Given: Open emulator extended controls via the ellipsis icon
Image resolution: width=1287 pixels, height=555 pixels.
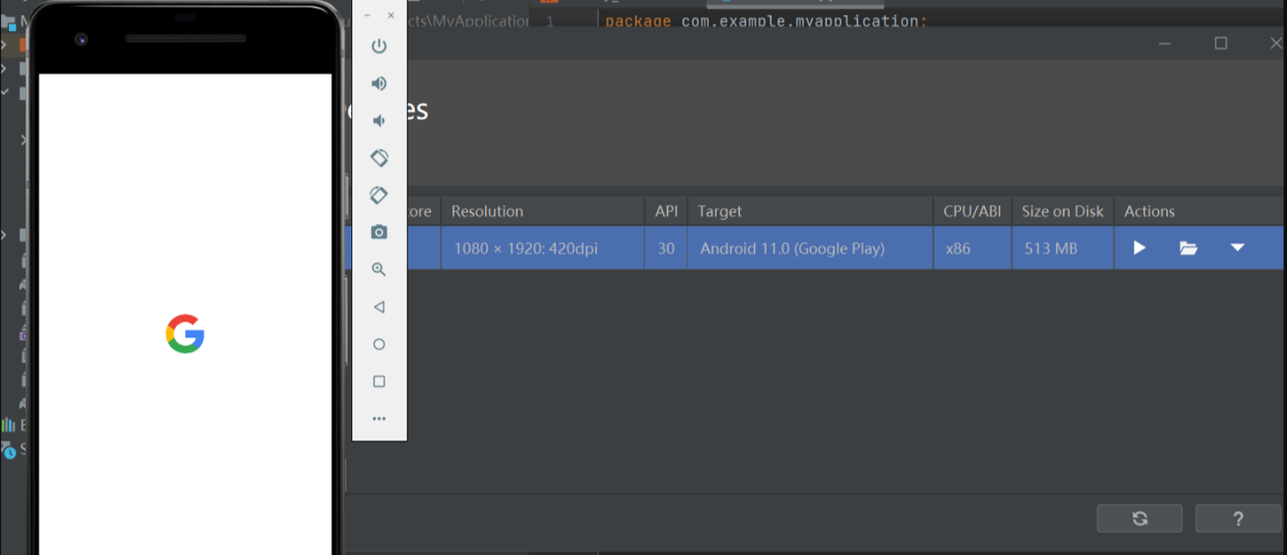Looking at the screenshot, I should point(379,418).
